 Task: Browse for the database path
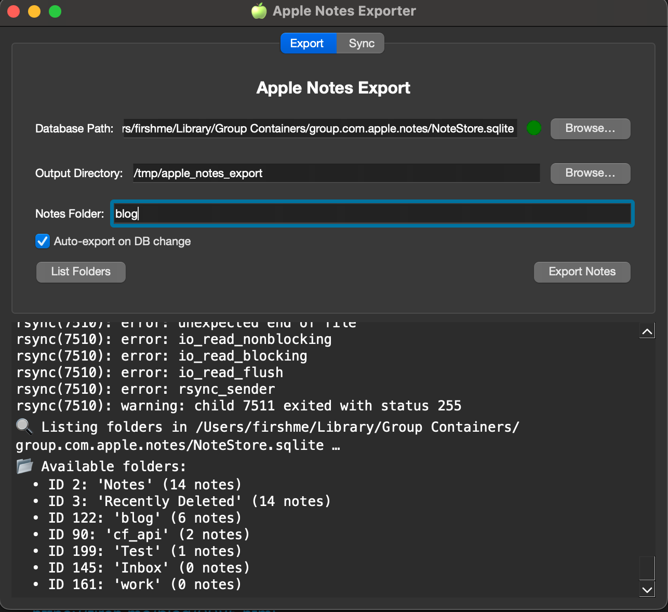[590, 128]
